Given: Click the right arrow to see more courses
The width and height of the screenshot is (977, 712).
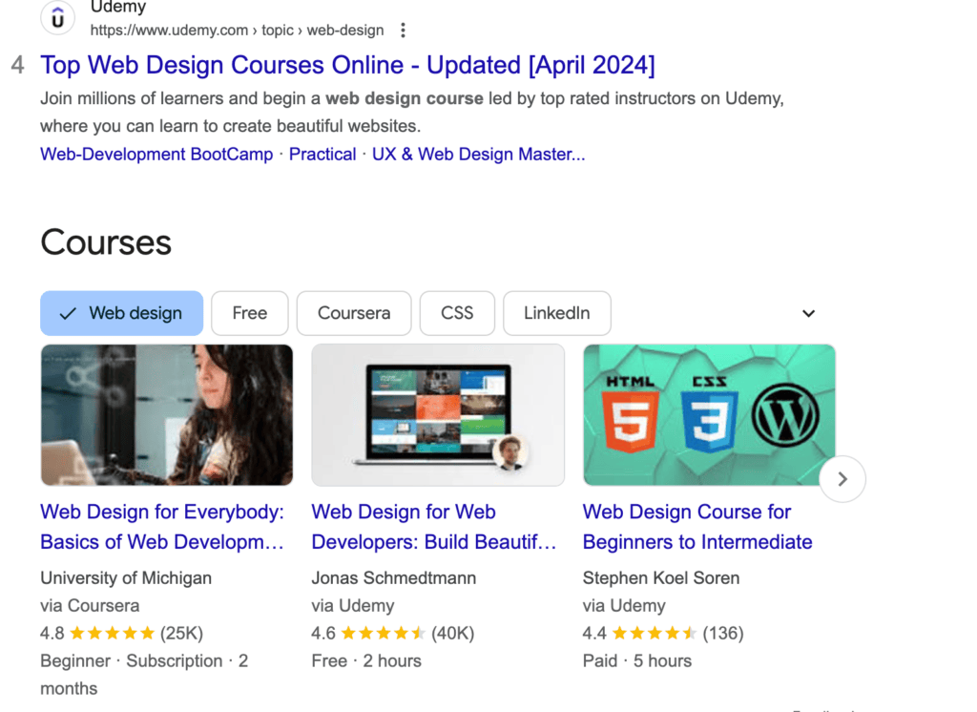Looking at the screenshot, I should pyautogui.click(x=842, y=479).
